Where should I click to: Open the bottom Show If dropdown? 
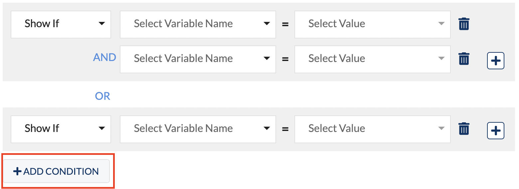point(61,129)
